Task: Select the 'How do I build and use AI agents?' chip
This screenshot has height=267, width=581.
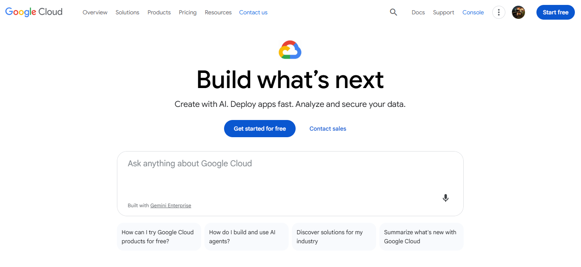Action: (x=246, y=236)
